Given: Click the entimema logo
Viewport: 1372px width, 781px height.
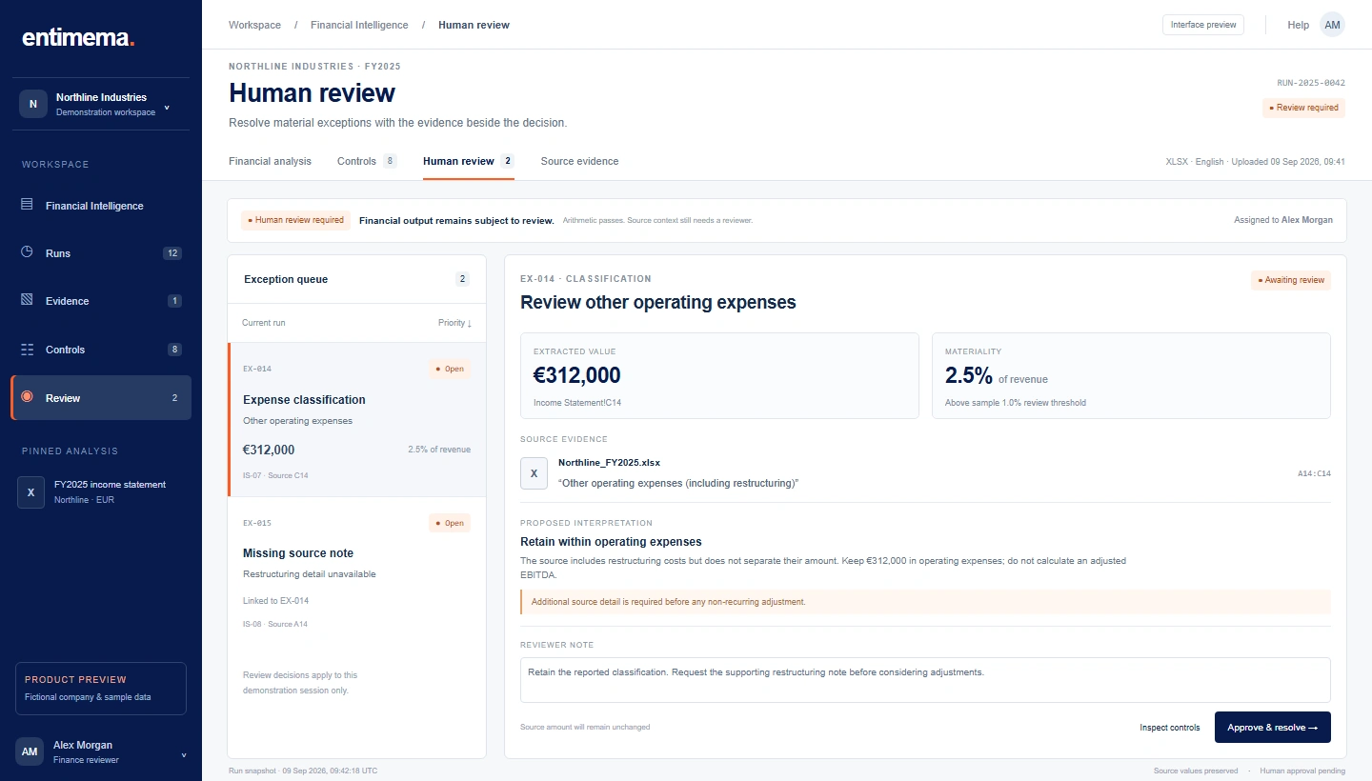Looking at the screenshot, I should tap(78, 38).
